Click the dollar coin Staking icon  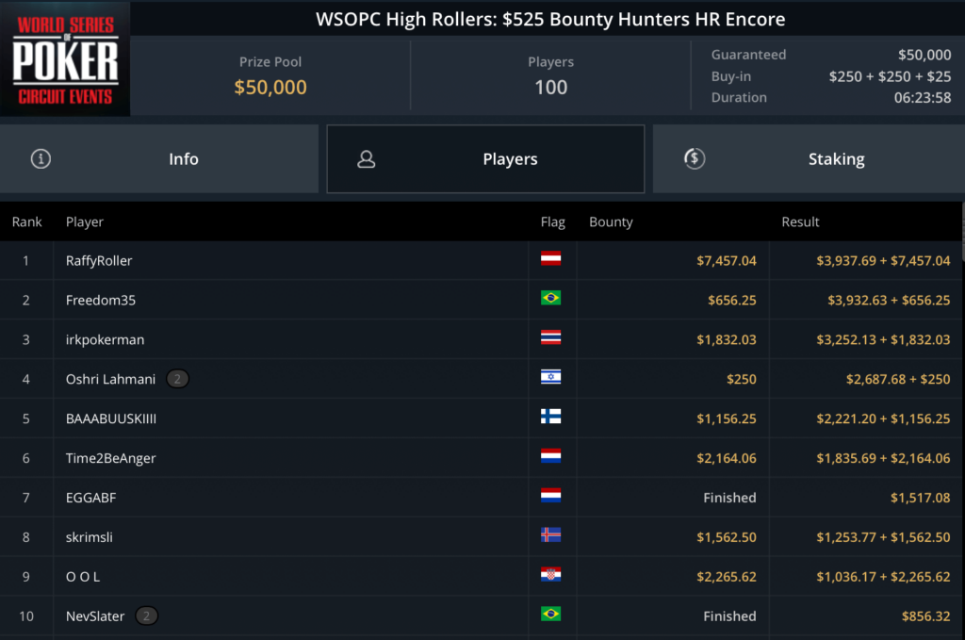[x=694, y=159]
